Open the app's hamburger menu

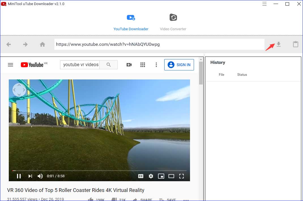264,4
